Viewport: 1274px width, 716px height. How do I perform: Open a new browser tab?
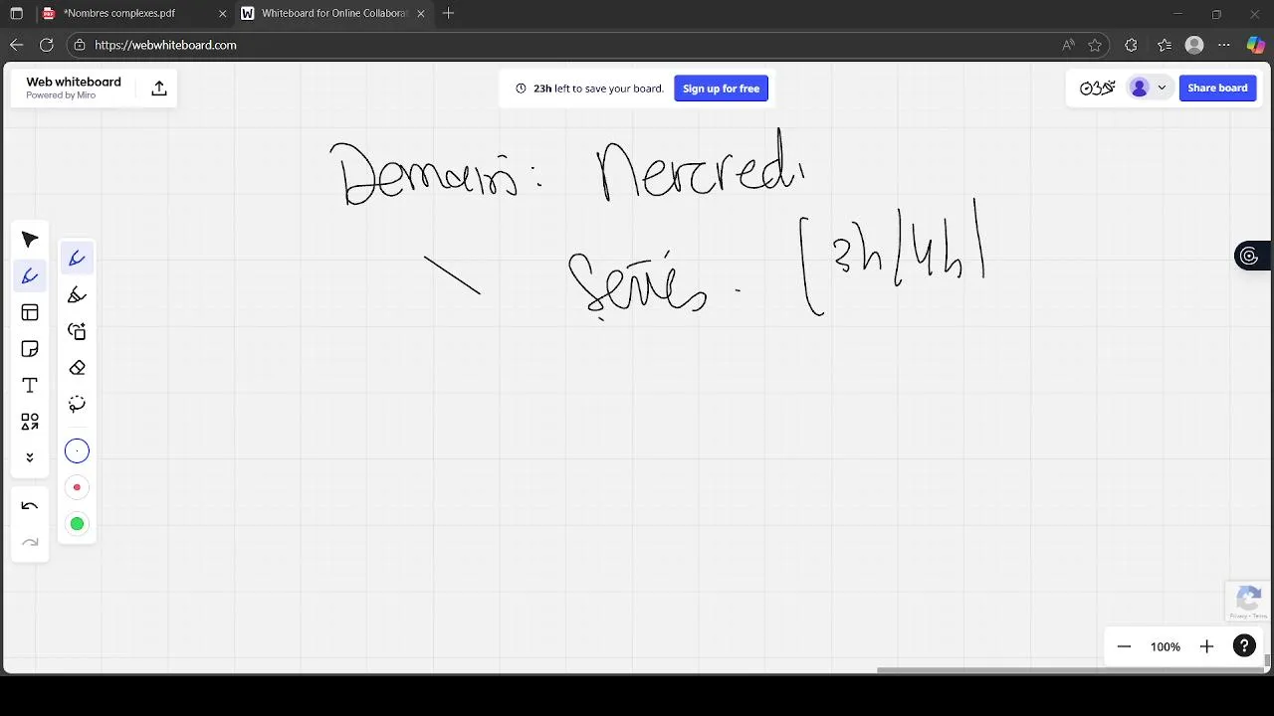click(x=448, y=13)
